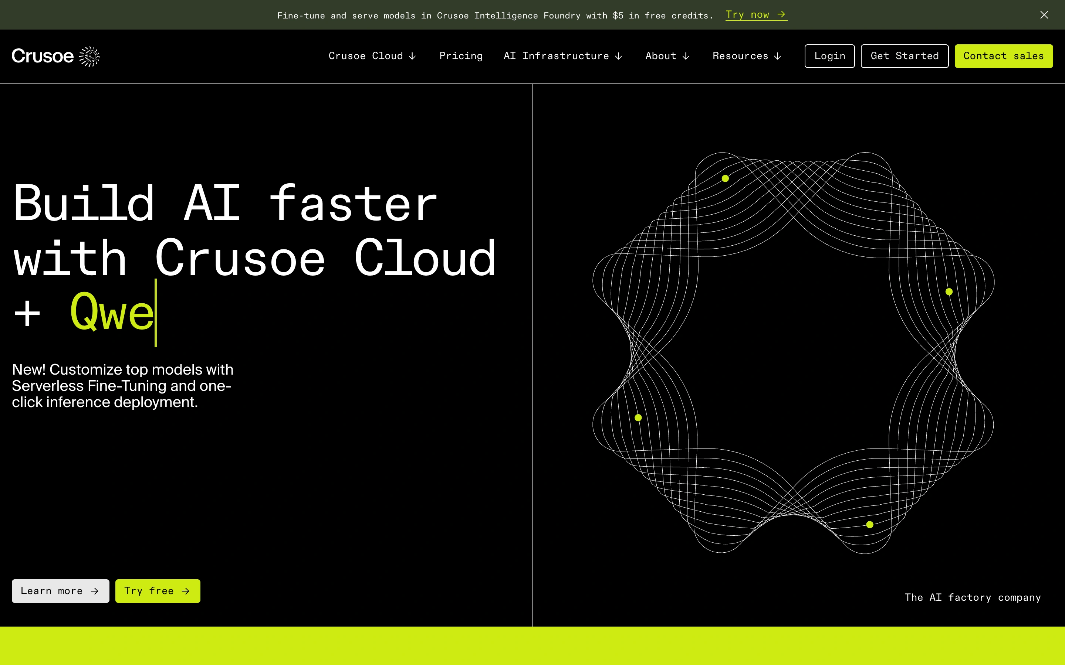Click the Learn more button
1065x665 pixels.
pos(60,591)
